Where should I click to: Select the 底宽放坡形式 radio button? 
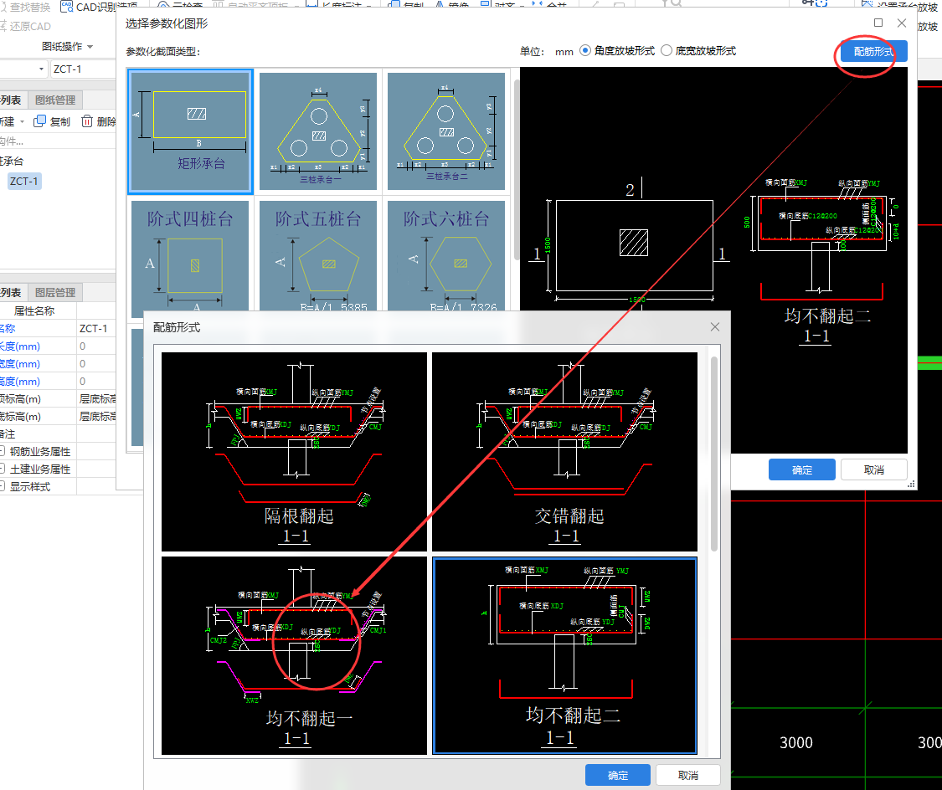(667, 51)
